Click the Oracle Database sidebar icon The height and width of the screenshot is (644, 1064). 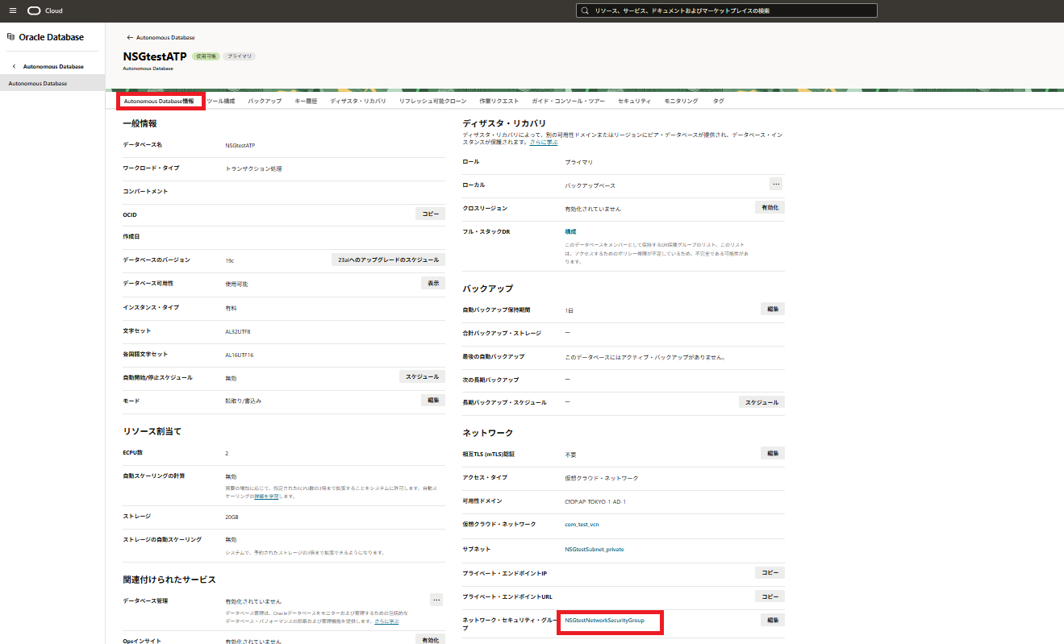point(10,37)
